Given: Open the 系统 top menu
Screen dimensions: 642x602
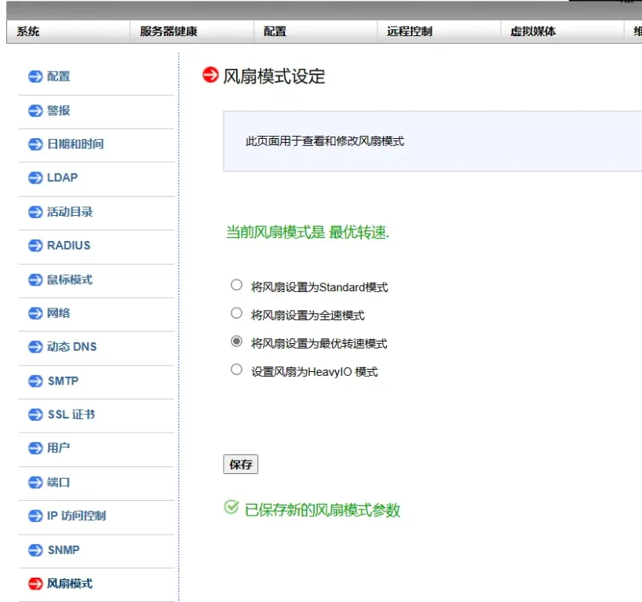Looking at the screenshot, I should [28, 31].
